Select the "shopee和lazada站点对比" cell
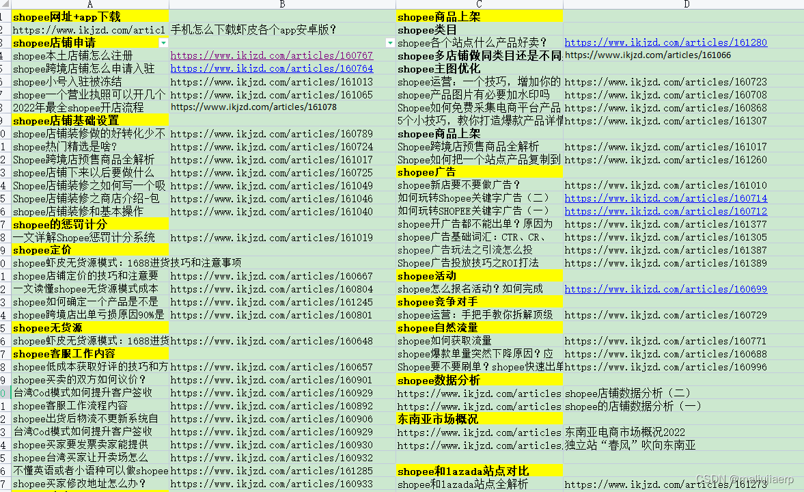This screenshot has width=804, height=492. point(478,470)
